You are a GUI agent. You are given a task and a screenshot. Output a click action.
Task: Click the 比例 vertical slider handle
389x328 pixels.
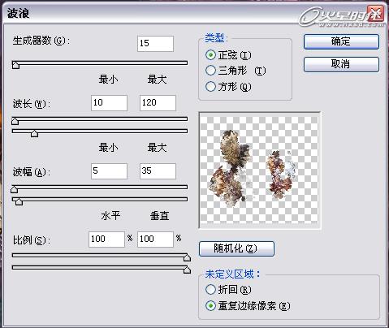(x=187, y=270)
